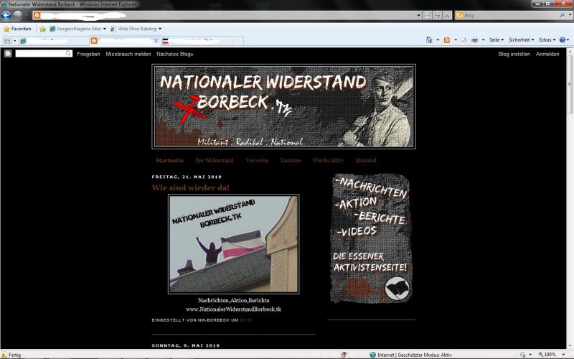Close the active Blogger tab with its X
This screenshot has width=574, height=359.
pyautogui.click(x=156, y=41)
